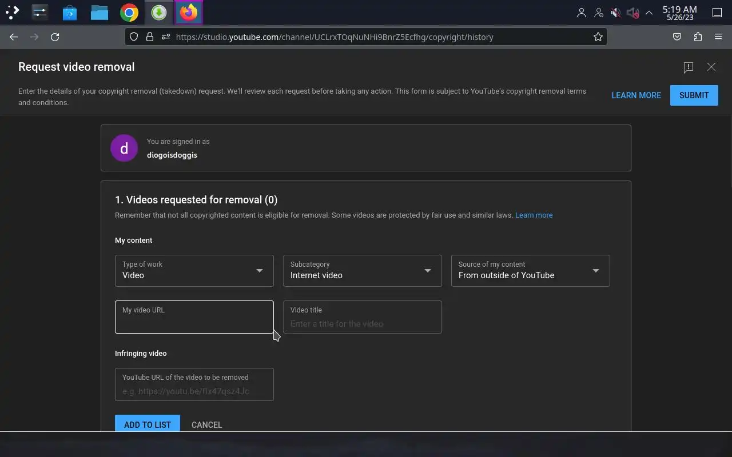Click the show desktop square icon
The height and width of the screenshot is (457, 732).
point(717,13)
